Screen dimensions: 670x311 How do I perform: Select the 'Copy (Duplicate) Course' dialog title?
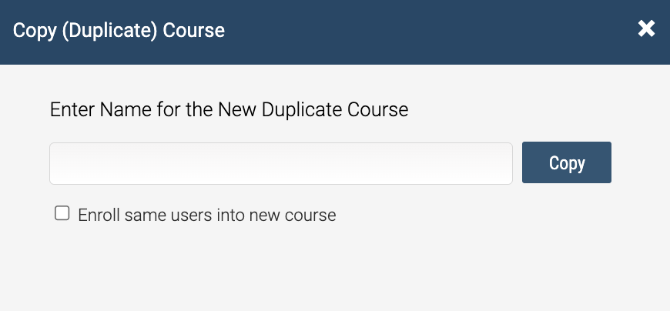pyautogui.click(x=119, y=31)
